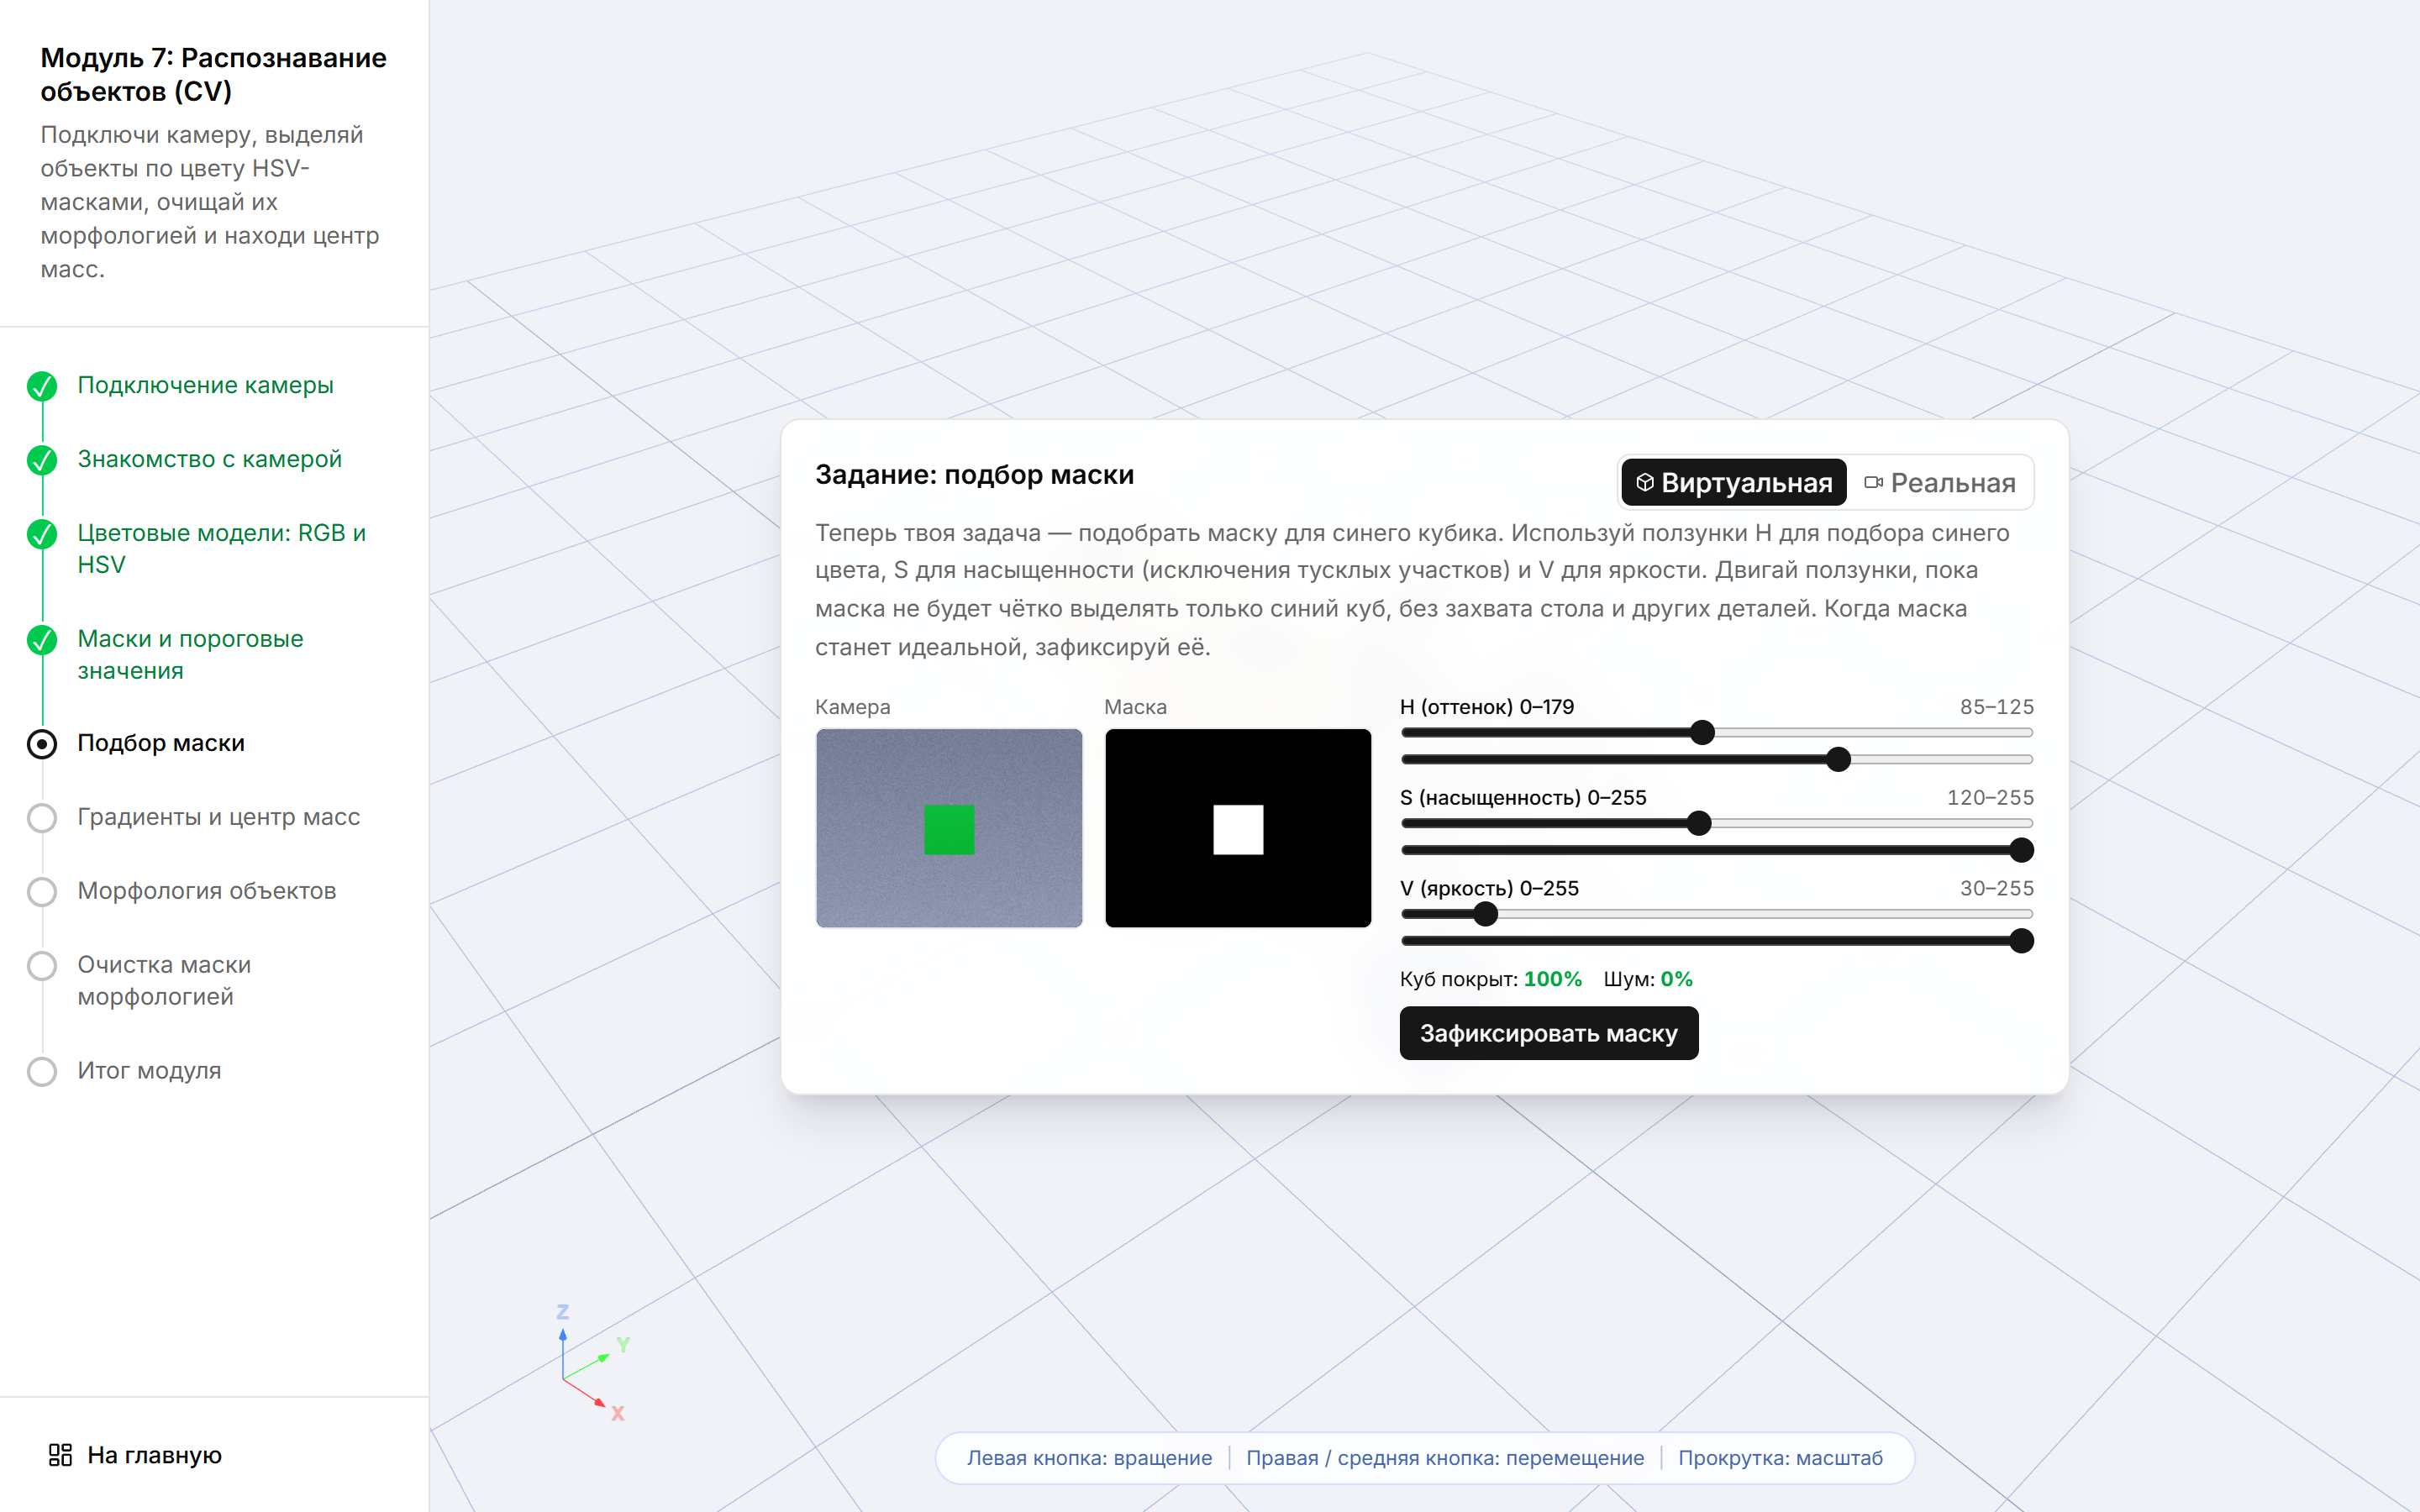Image resolution: width=2420 pixels, height=1512 pixels.
Task: Click the H range value '85–125'
Action: pos(1996,707)
